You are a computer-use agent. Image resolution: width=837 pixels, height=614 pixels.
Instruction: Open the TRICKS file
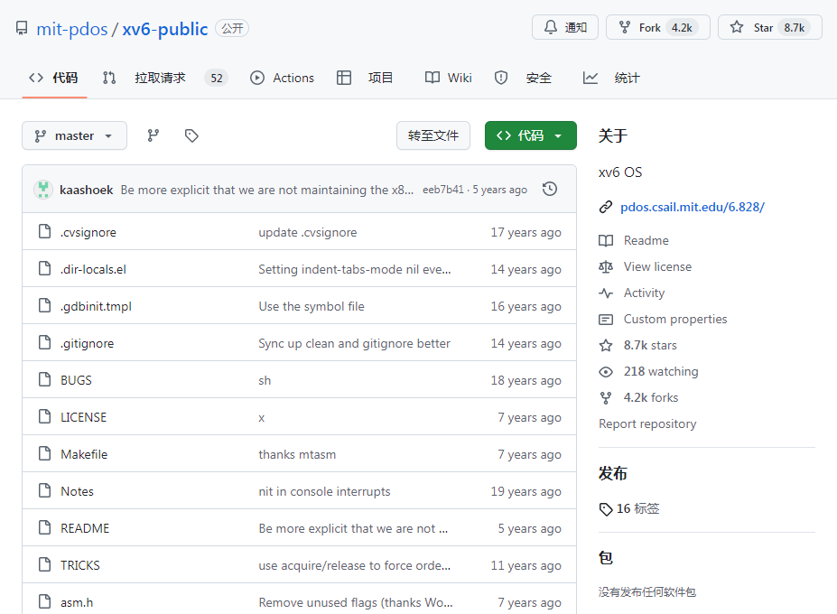pyautogui.click(x=80, y=565)
